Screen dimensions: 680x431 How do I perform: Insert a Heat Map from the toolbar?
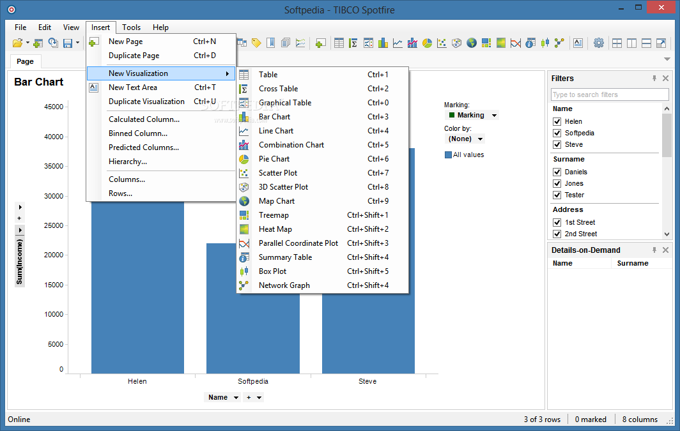coord(501,43)
